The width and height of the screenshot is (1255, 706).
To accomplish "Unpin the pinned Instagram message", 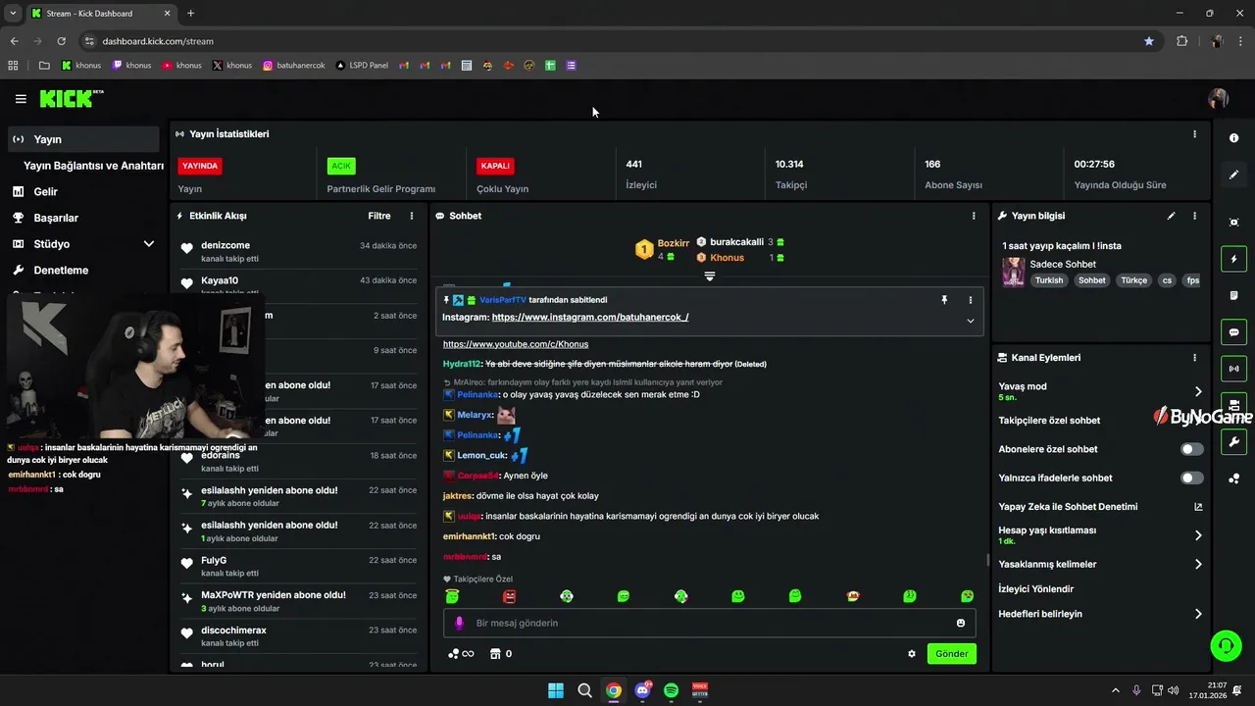I will coord(944,300).
